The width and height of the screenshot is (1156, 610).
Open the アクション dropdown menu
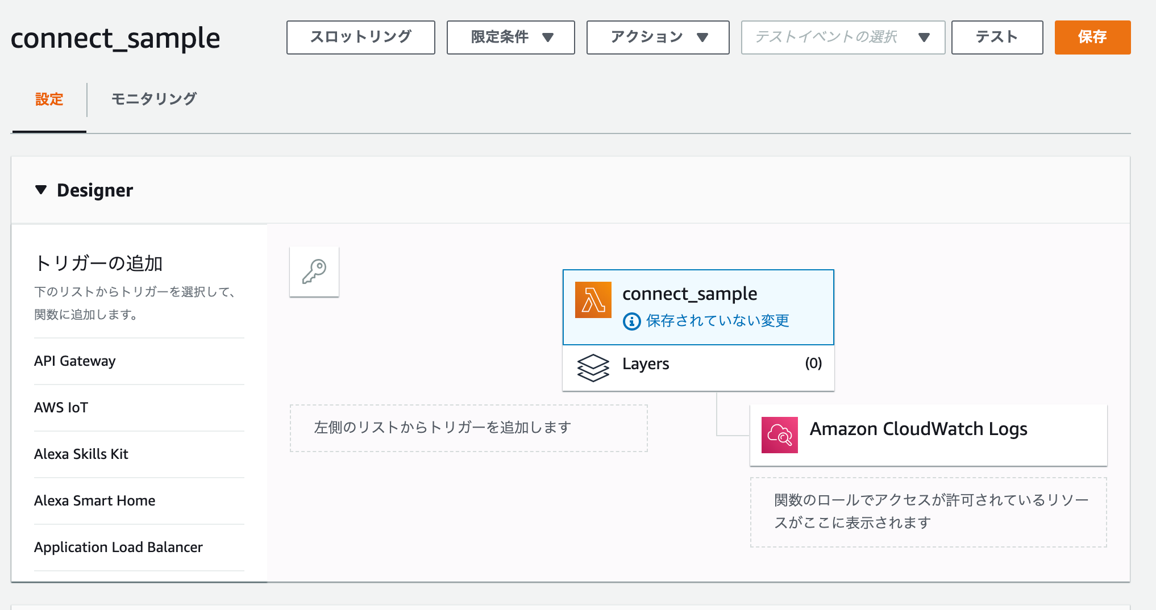click(658, 37)
